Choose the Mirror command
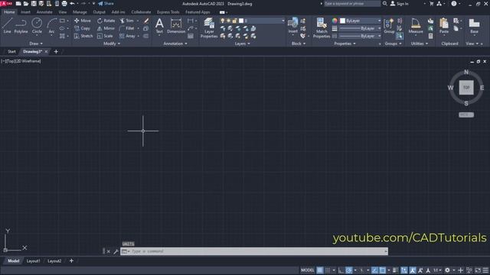 (106, 28)
